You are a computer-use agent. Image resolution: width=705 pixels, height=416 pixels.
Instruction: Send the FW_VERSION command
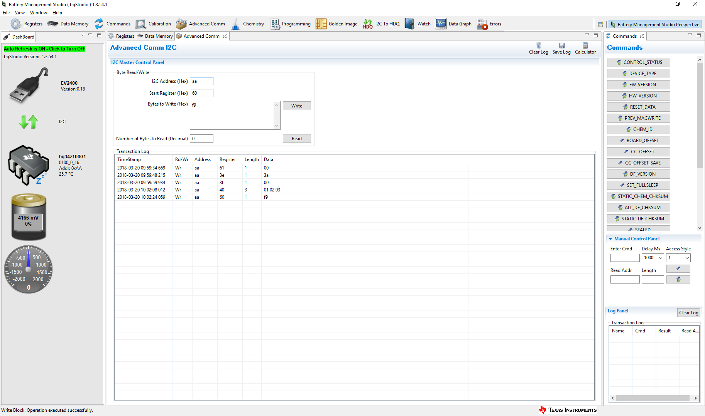coord(639,85)
